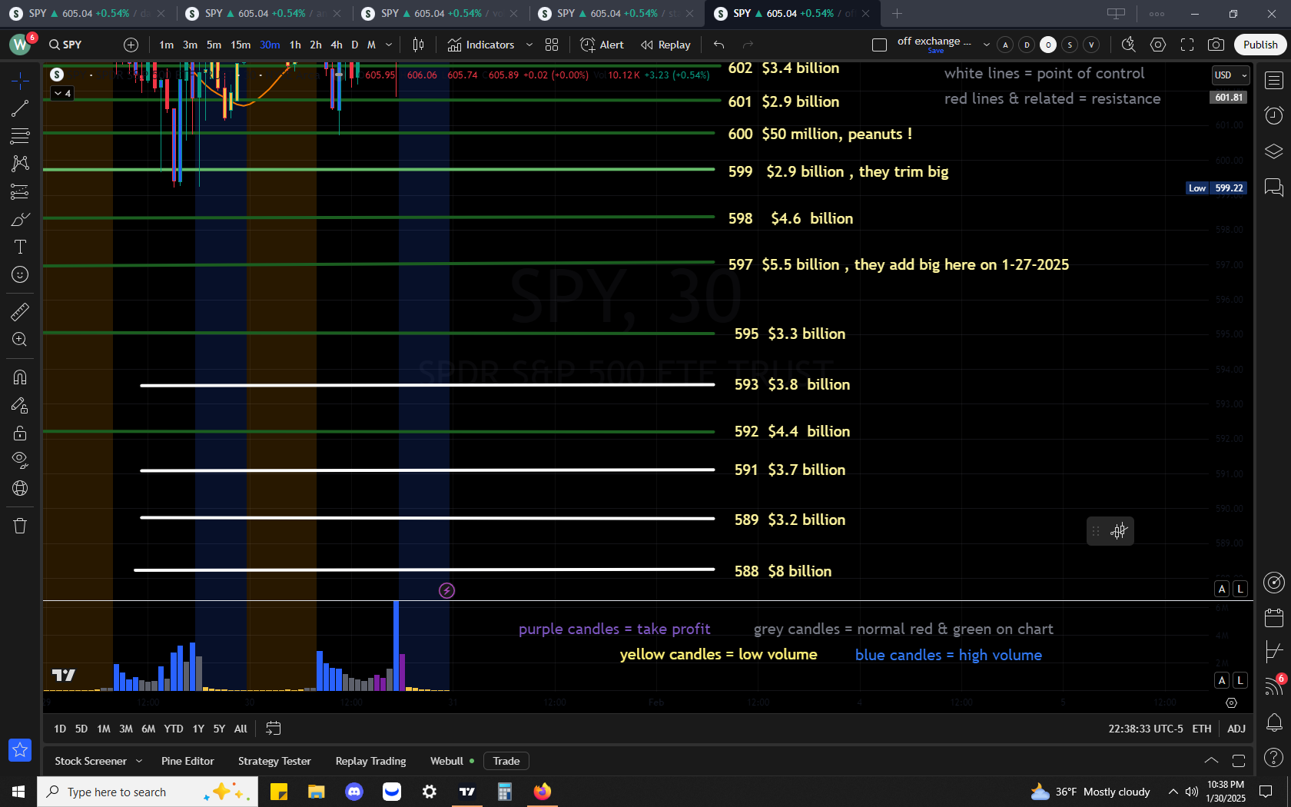Open the notifications bell panel
The image size is (1291, 807).
click(x=1274, y=722)
